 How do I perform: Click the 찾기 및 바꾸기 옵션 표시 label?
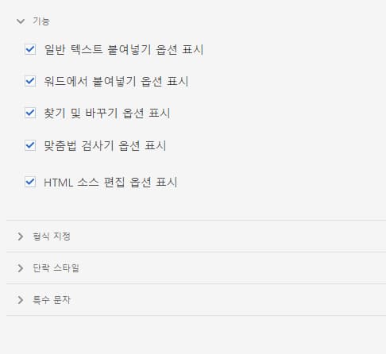(107, 114)
